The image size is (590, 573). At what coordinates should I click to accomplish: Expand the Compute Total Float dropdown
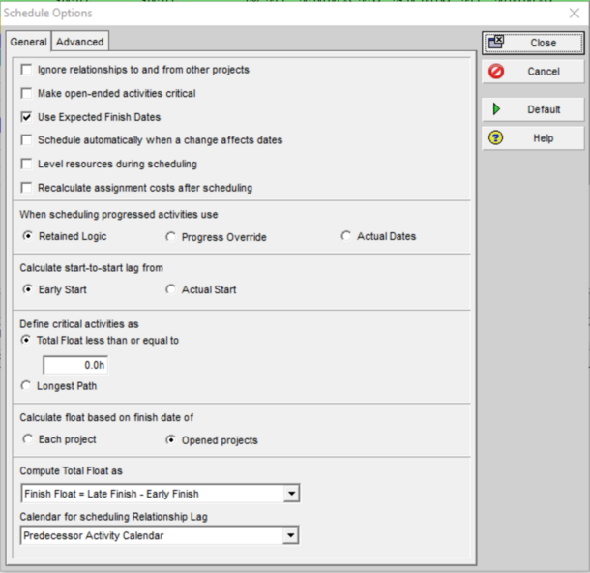pyautogui.click(x=292, y=494)
